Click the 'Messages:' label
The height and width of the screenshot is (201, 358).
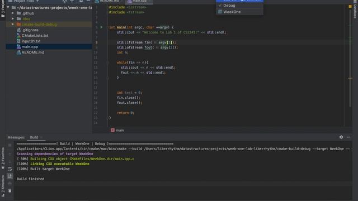[x=16, y=137]
